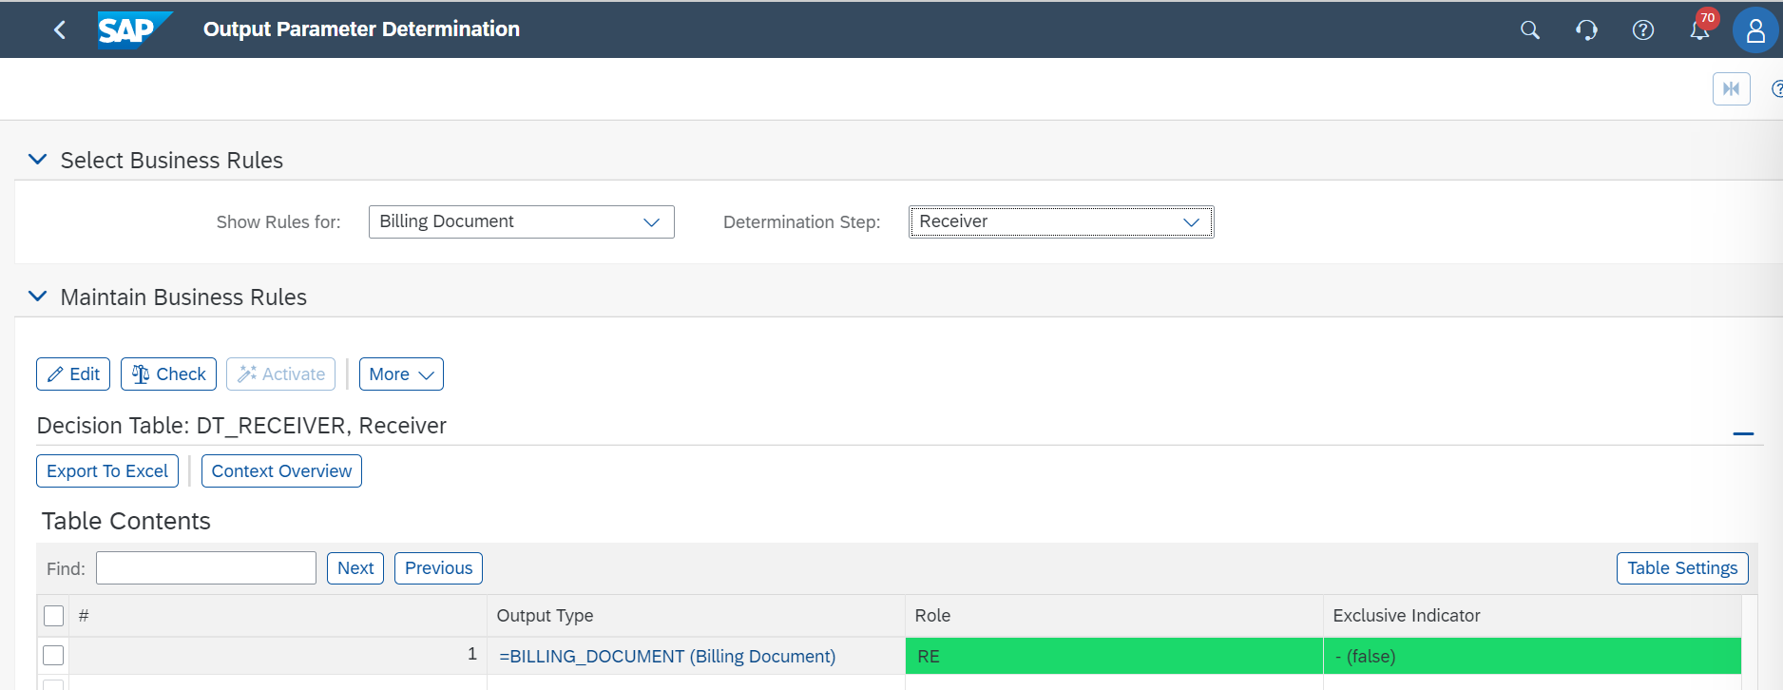Collapse the Maintain Business Rules section
Image resolution: width=1783 pixels, height=690 pixels.
38,297
